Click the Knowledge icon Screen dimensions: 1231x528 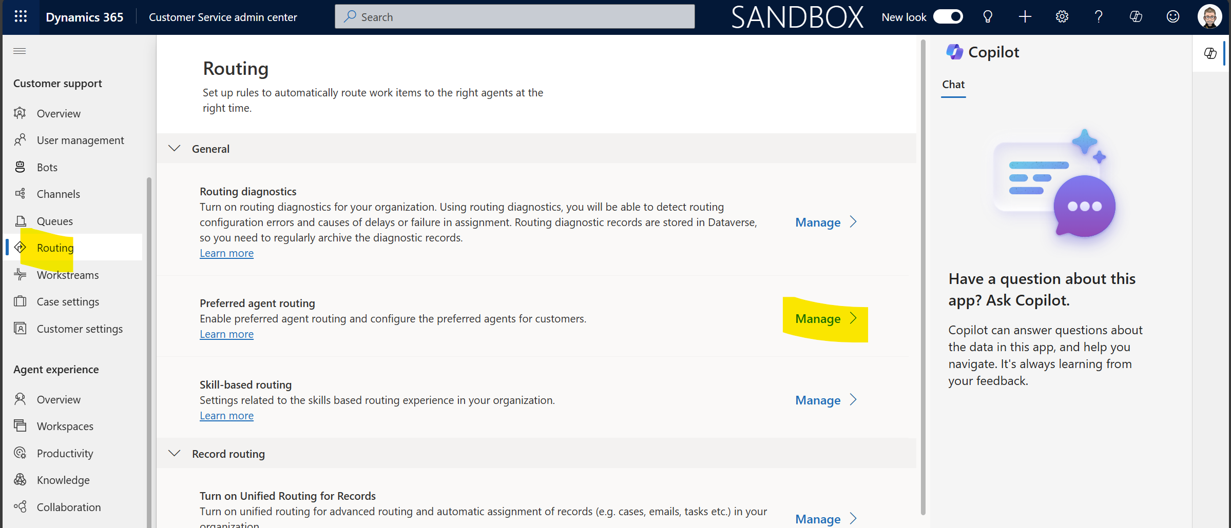(x=20, y=480)
